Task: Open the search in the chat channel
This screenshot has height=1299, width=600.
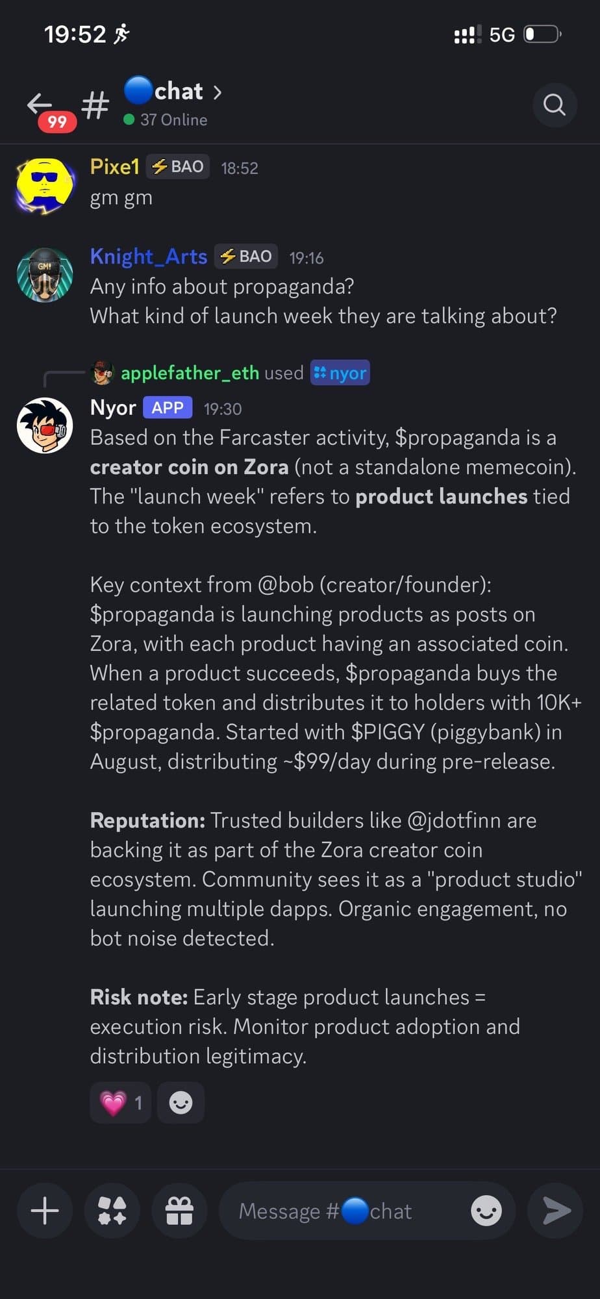Action: 554,105
